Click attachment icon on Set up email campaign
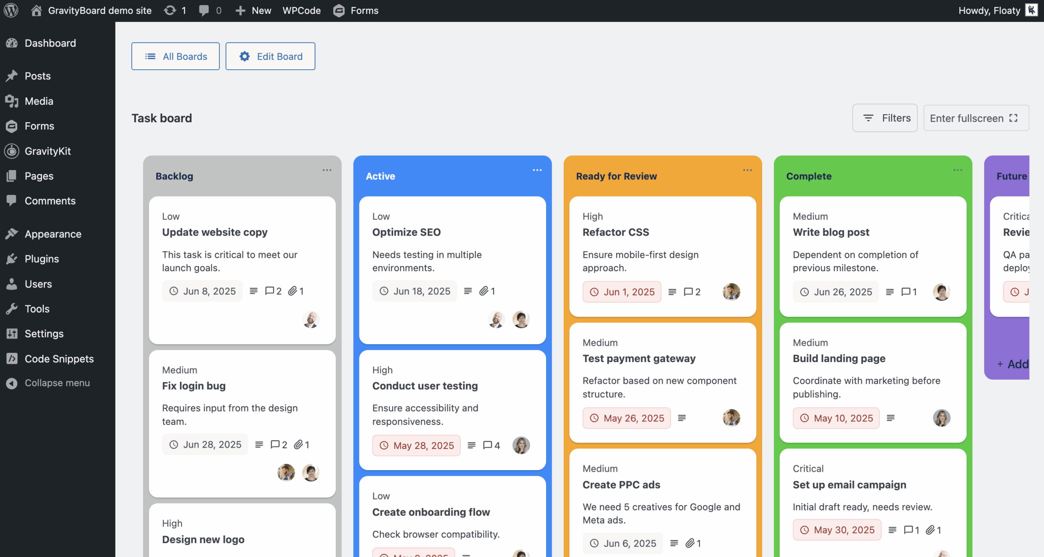This screenshot has height=557, width=1044. pos(933,530)
